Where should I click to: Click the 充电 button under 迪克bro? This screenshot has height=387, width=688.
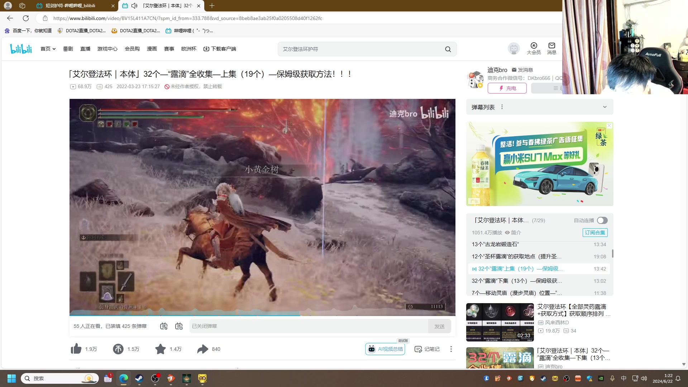507,88
